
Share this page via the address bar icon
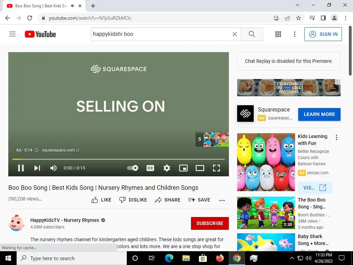pos(288,18)
